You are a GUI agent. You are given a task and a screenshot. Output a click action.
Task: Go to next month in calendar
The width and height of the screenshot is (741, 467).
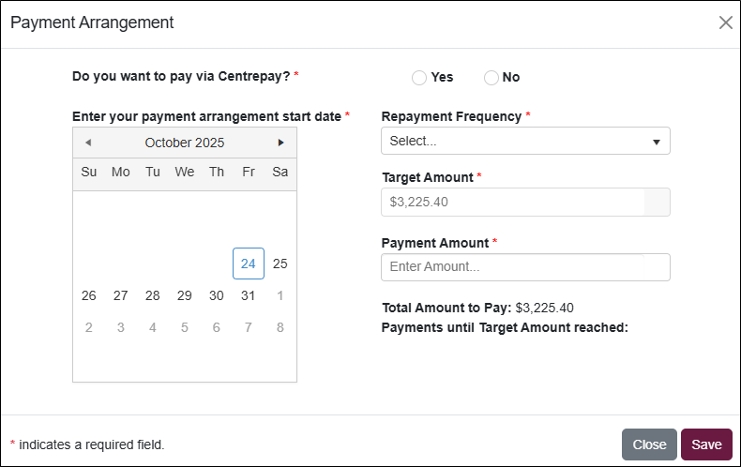coord(280,143)
